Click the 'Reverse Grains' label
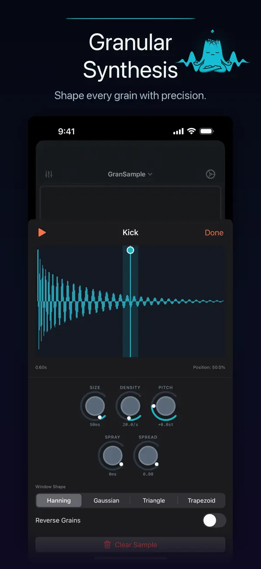Screen dimensions: 261x569 (x=58, y=520)
